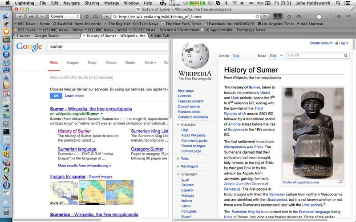Click the Wikipedia Search input field
356x222 pixels.
tap(315, 55)
